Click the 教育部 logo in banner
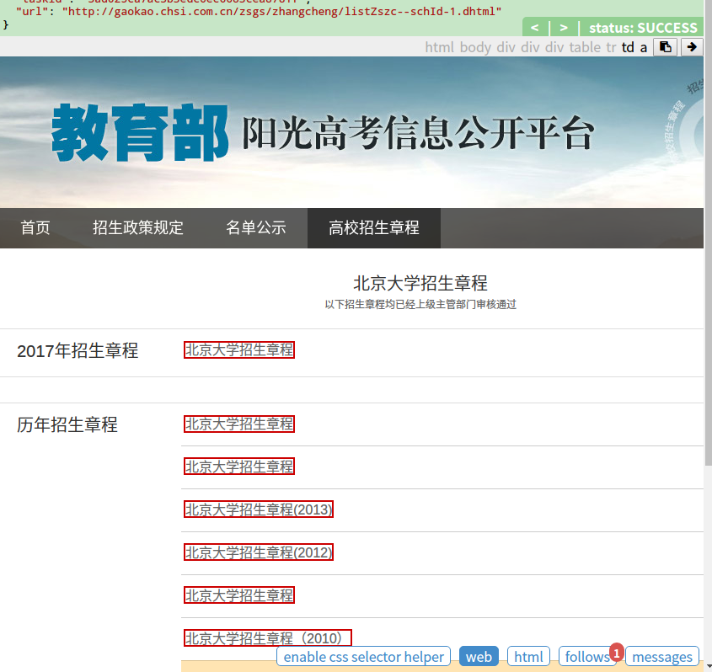Image resolution: width=712 pixels, height=672 pixels. (140, 133)
